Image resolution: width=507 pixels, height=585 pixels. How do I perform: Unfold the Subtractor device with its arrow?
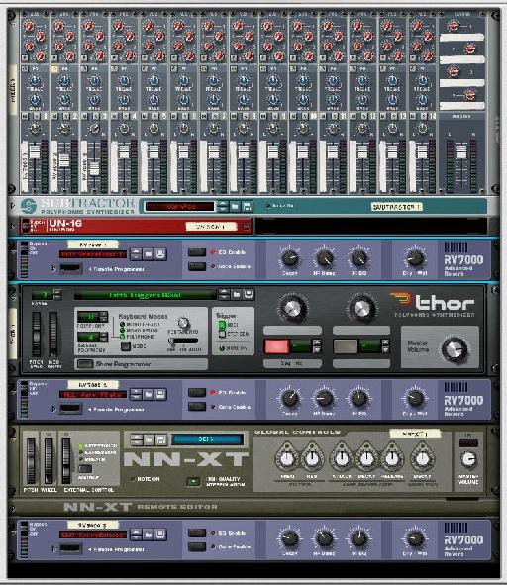(x=13, y=206)
